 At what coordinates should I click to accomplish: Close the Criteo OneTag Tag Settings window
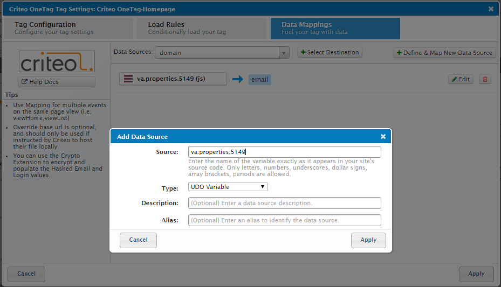coord(491,9)
